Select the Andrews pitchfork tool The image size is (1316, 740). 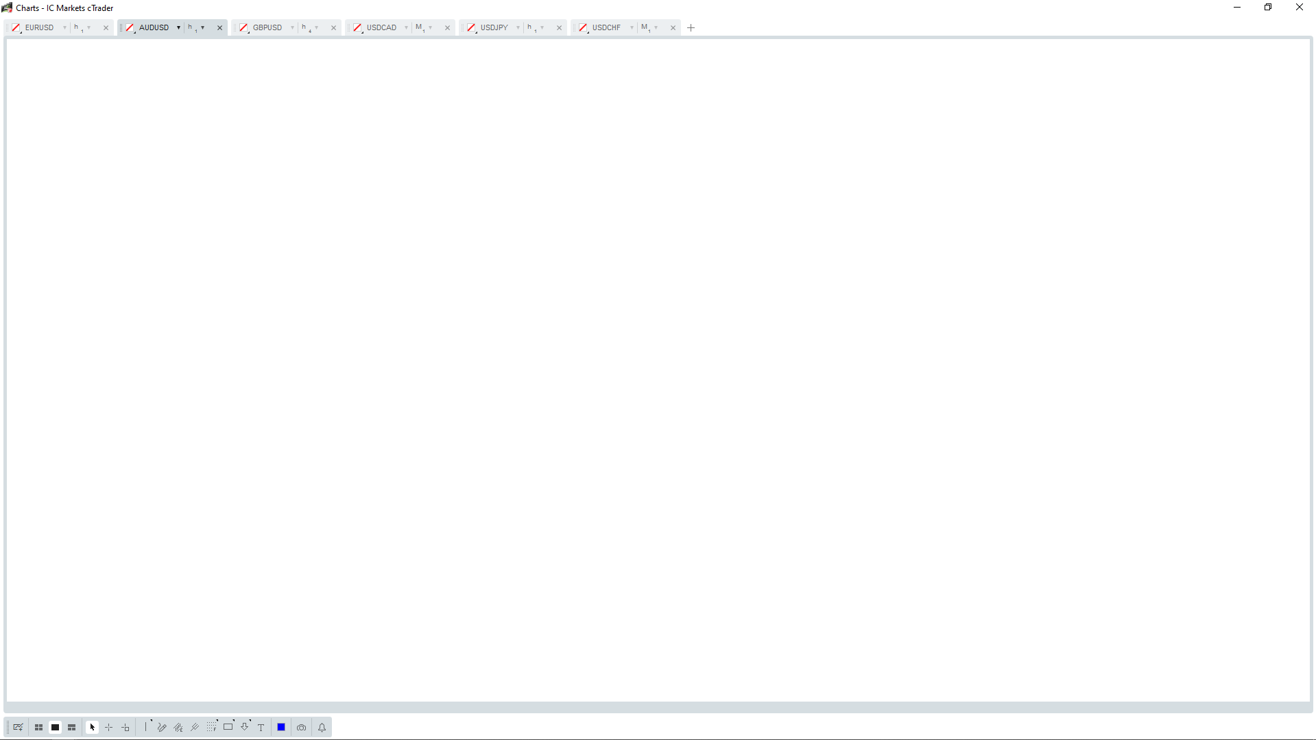pos(195,728)
